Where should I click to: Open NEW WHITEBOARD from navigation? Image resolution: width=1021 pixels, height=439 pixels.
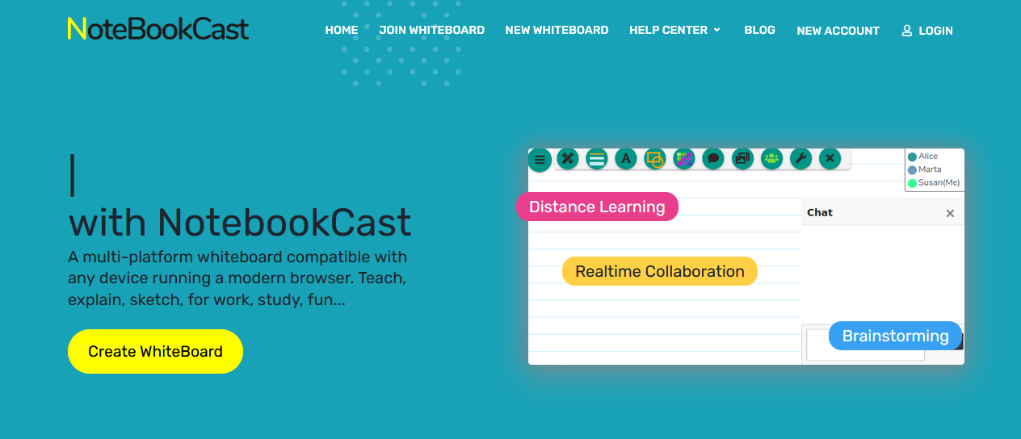pos(557,30)
